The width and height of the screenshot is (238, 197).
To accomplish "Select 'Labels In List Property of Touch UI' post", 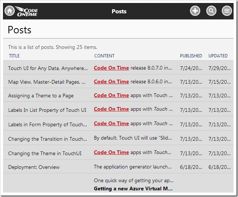I will (47, 110).
